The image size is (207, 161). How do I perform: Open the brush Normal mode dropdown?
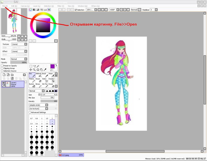coord(43,91)
